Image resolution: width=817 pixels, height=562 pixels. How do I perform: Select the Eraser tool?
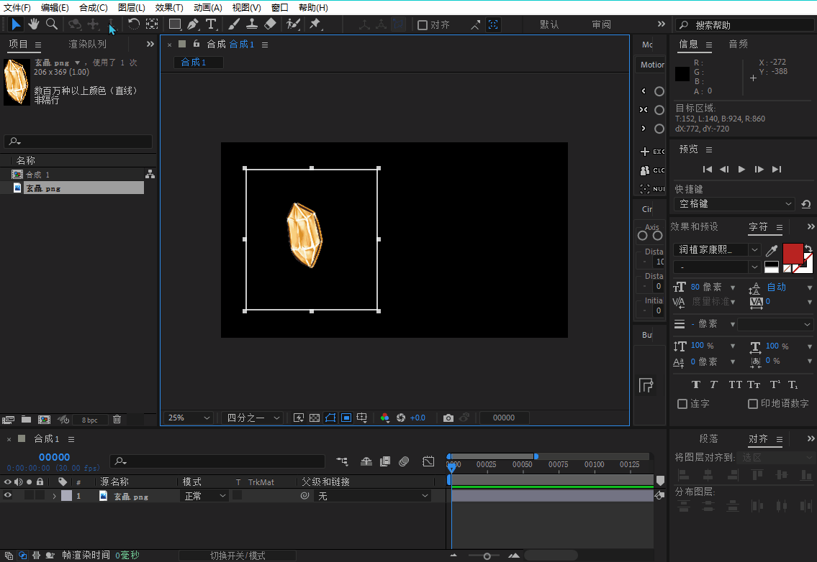(x=270, y=24)
